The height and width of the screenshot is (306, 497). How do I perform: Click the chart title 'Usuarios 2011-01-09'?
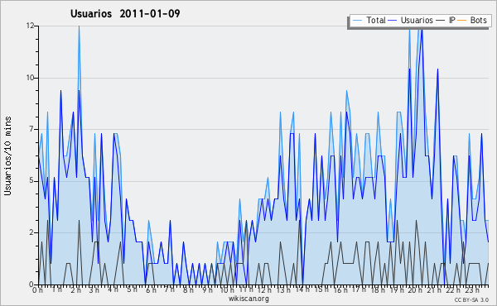click(125, 13)
